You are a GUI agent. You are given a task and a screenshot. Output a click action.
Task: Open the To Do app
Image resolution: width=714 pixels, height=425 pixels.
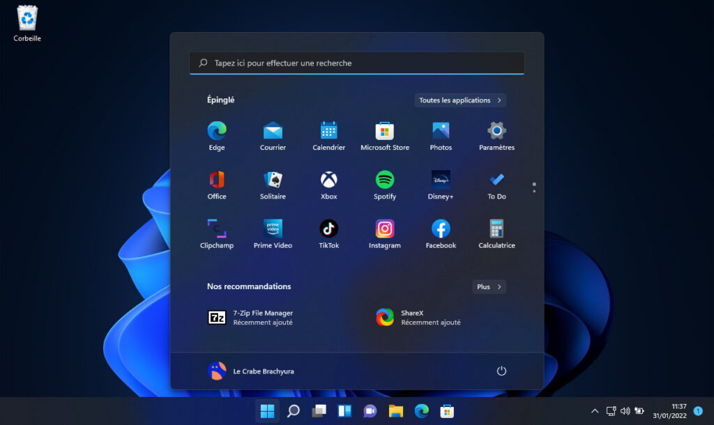point(496,185)
